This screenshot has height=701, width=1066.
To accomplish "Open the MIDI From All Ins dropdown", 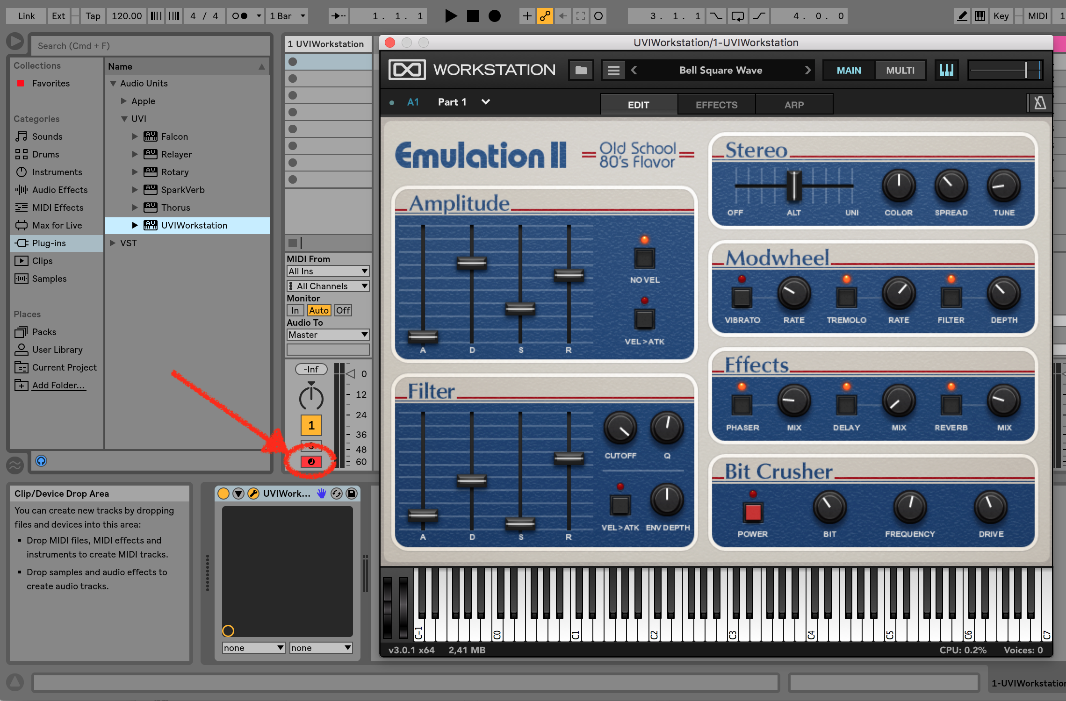I will (328, 271).
